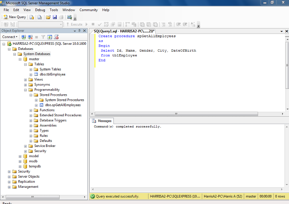Select the Messages results tab
Viewport: 289px width, 204px height.
coord(103,121)
